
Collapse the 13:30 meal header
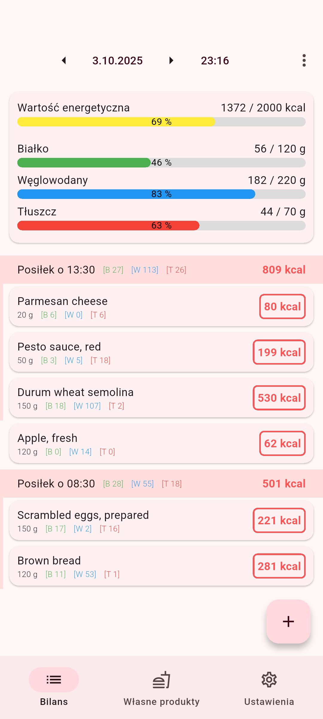click(161, 270)
